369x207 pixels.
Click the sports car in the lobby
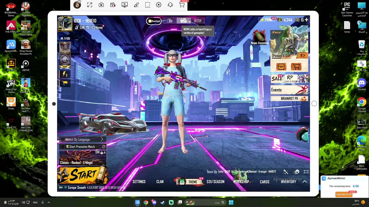point(113,124)
